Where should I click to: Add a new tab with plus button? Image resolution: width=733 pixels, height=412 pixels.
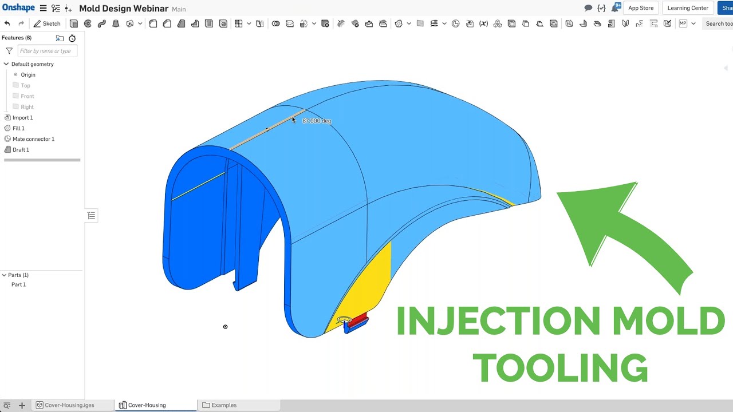(22, 405)
